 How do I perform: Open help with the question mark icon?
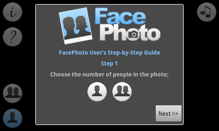(x=13, y=37)
